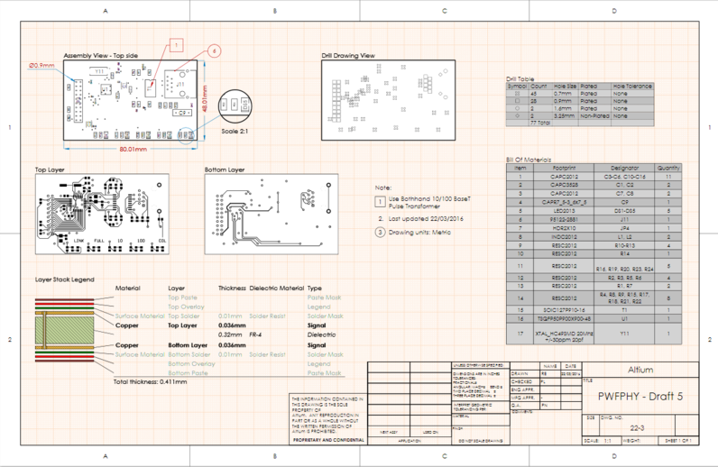Click the 'Drill Drawing View' title
The width and height of the screenshot is (718, 467).
348,55
